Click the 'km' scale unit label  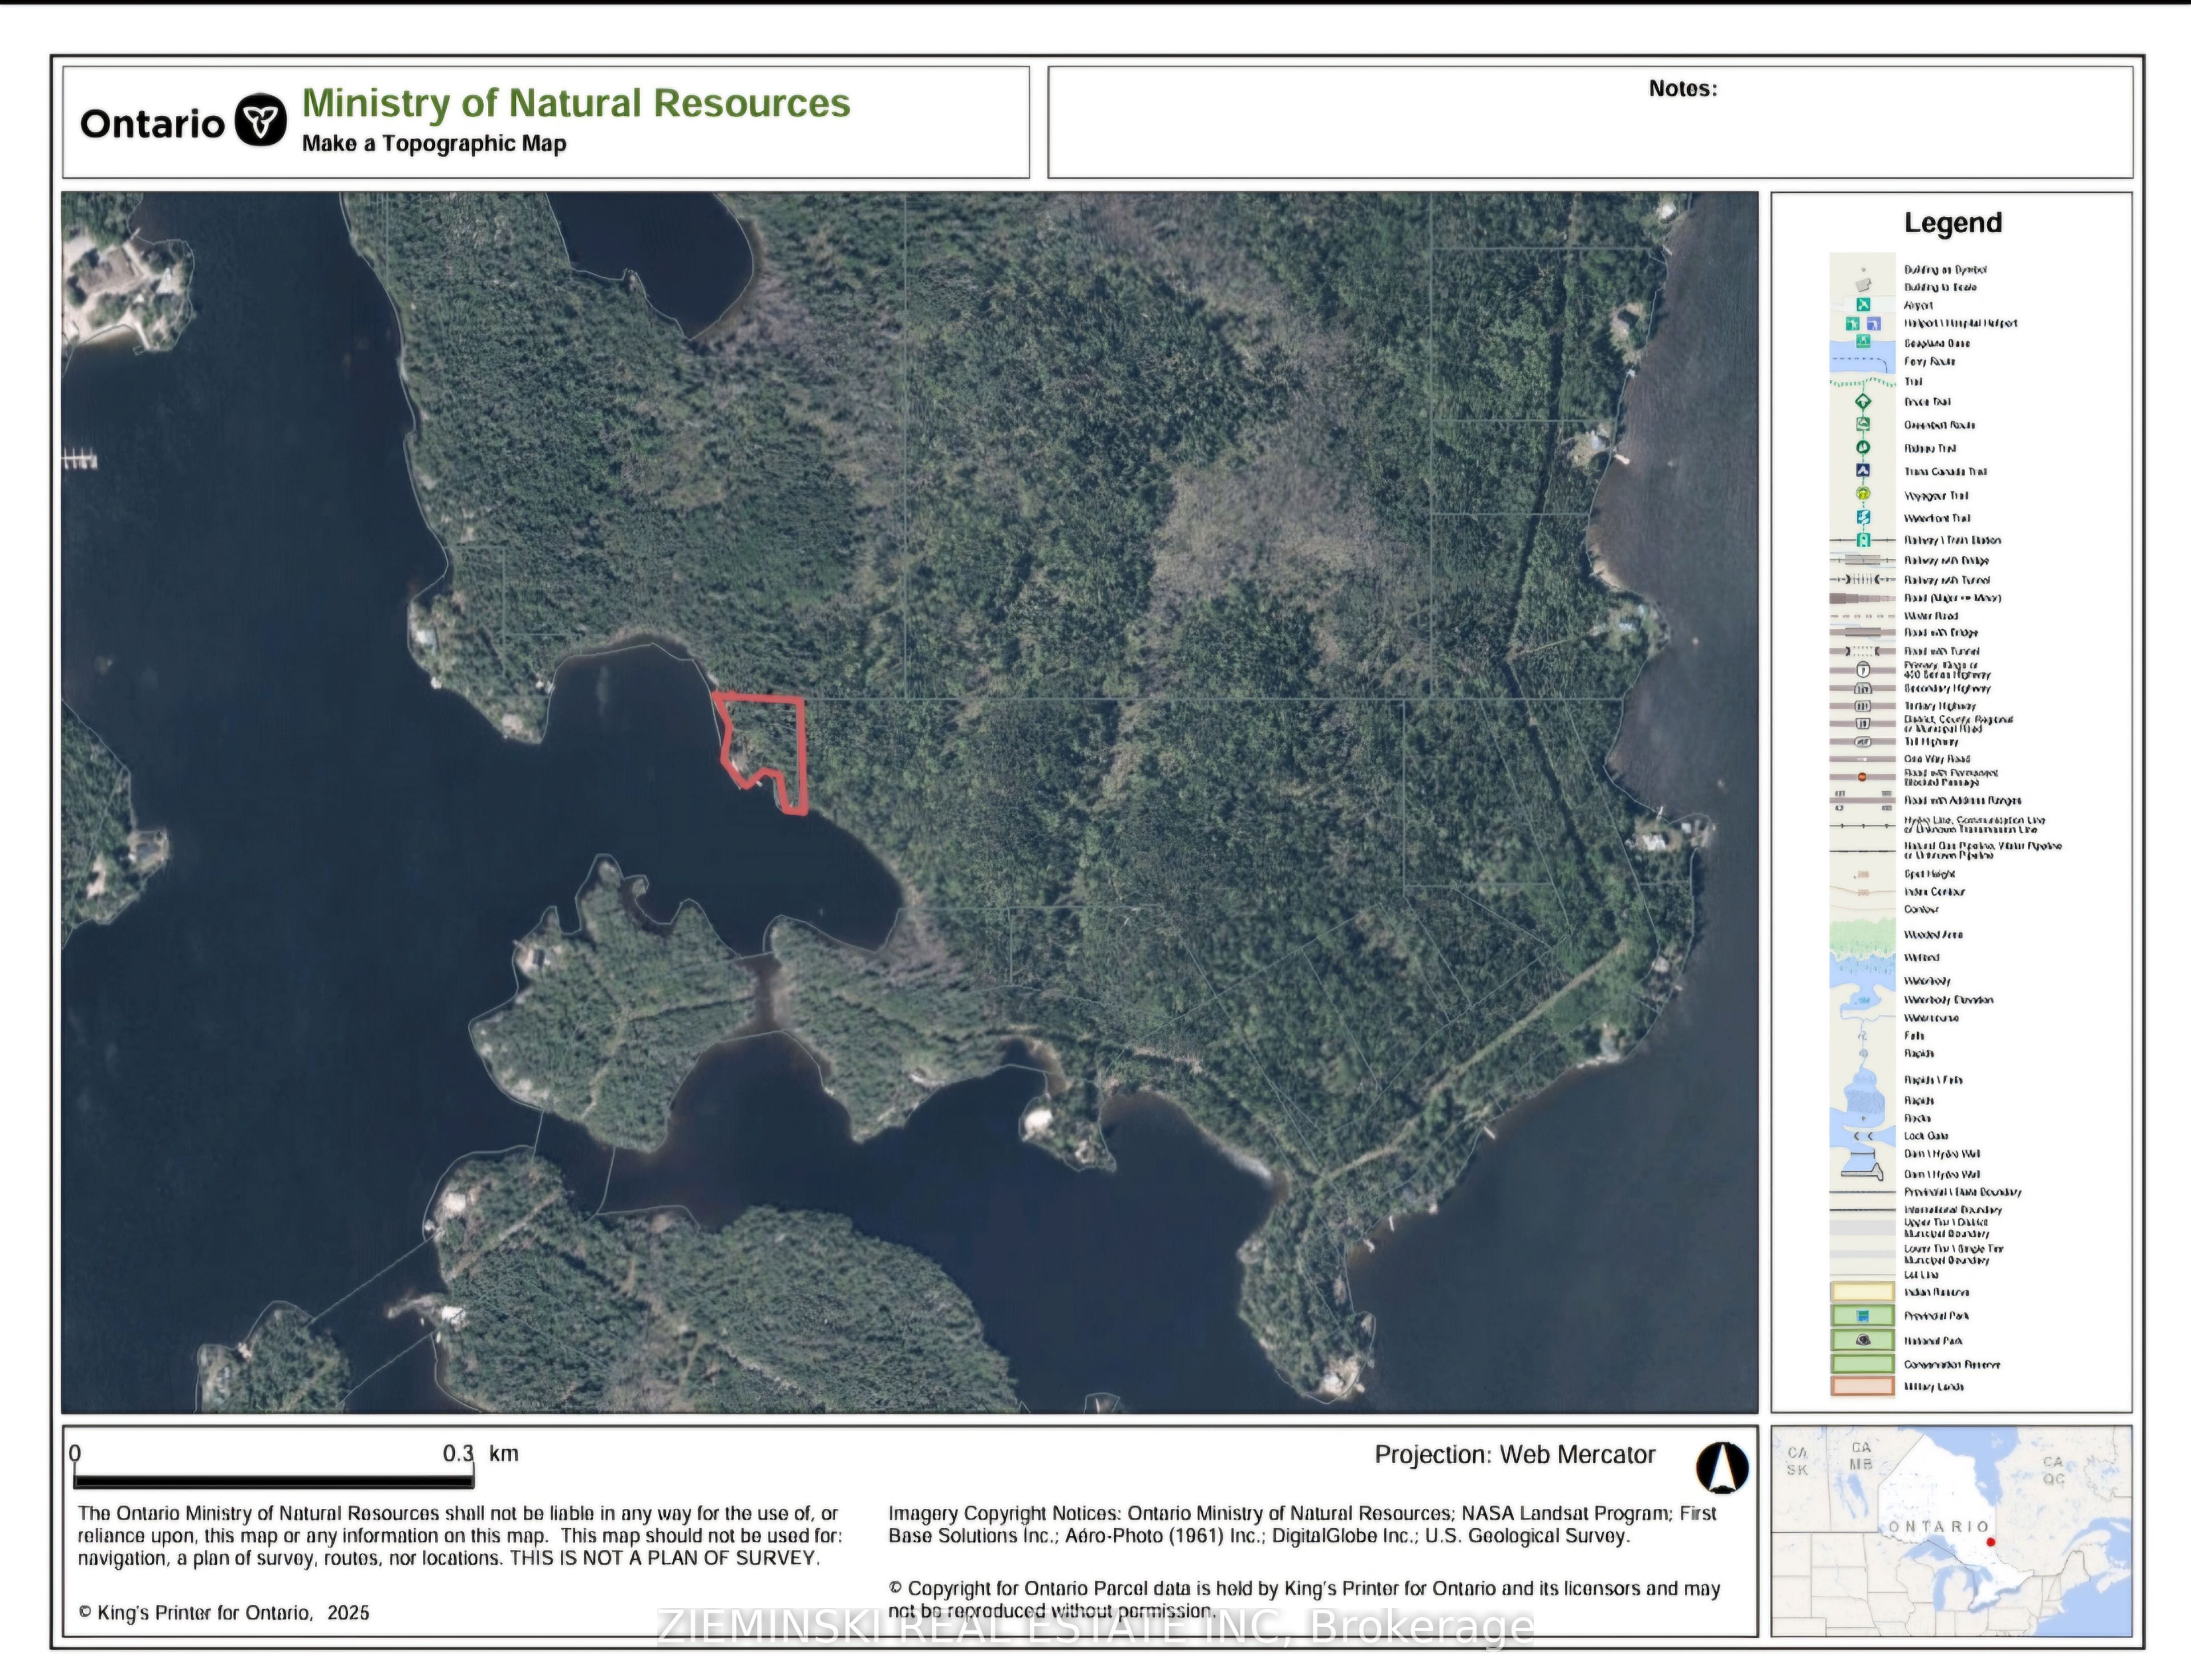503,1453
